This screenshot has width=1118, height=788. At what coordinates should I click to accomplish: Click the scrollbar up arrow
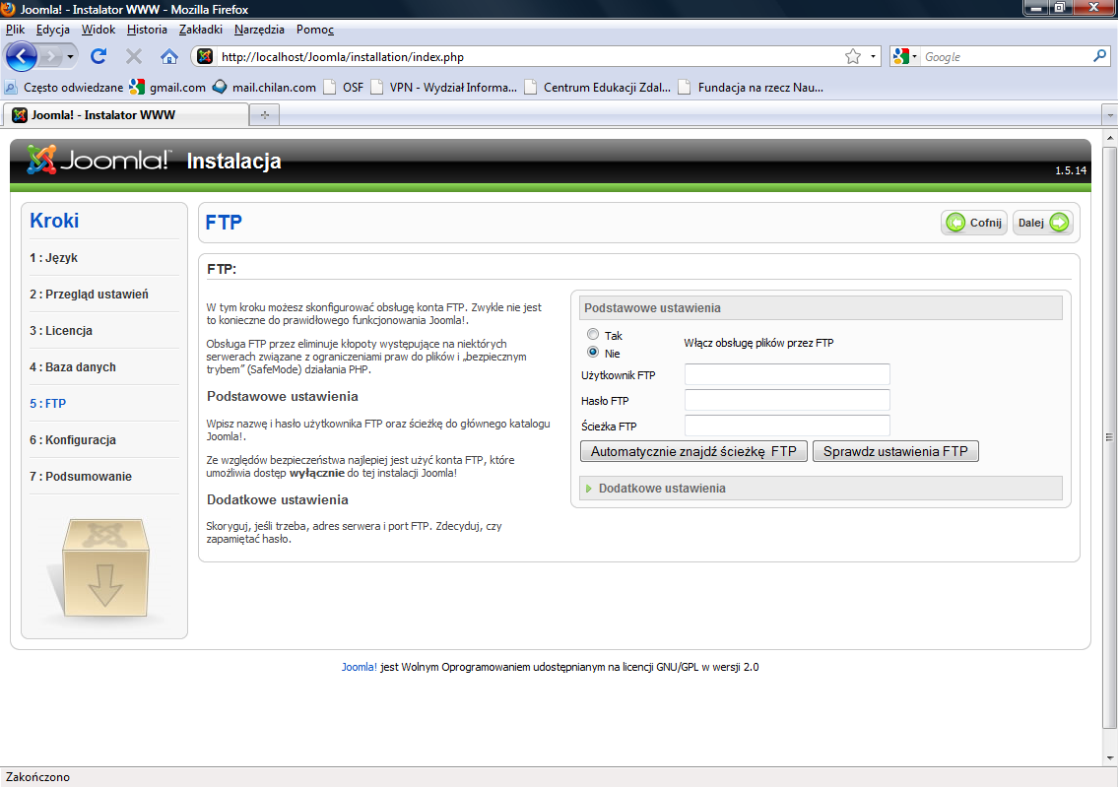click(1109, 136)
